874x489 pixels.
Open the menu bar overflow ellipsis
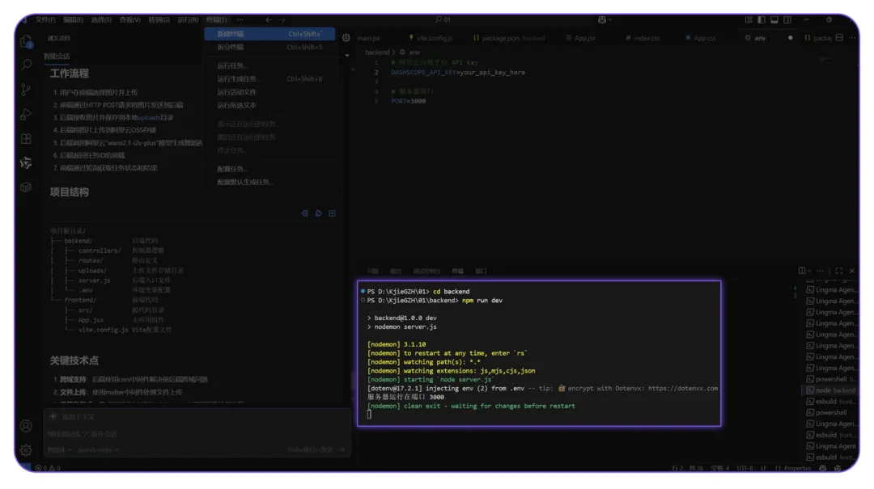tap(240, 19)
